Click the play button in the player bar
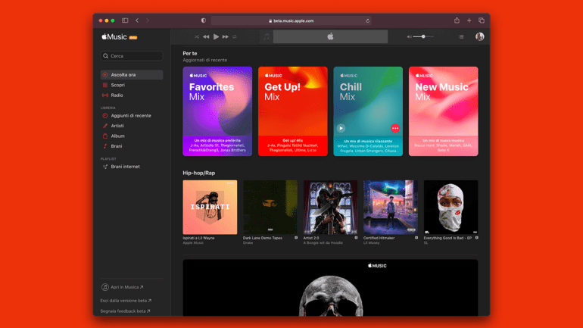583x328 pixels. click(216, 36)
